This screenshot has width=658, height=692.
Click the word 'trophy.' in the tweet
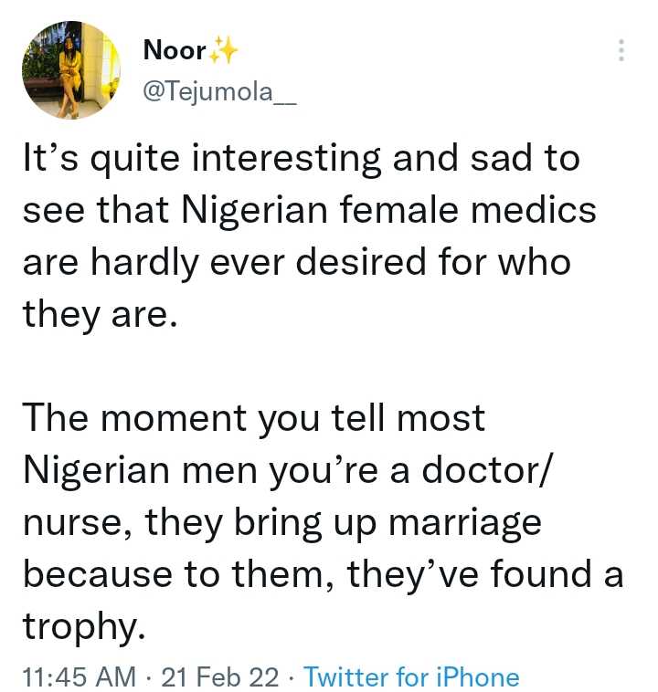click(x=83, y=629)
